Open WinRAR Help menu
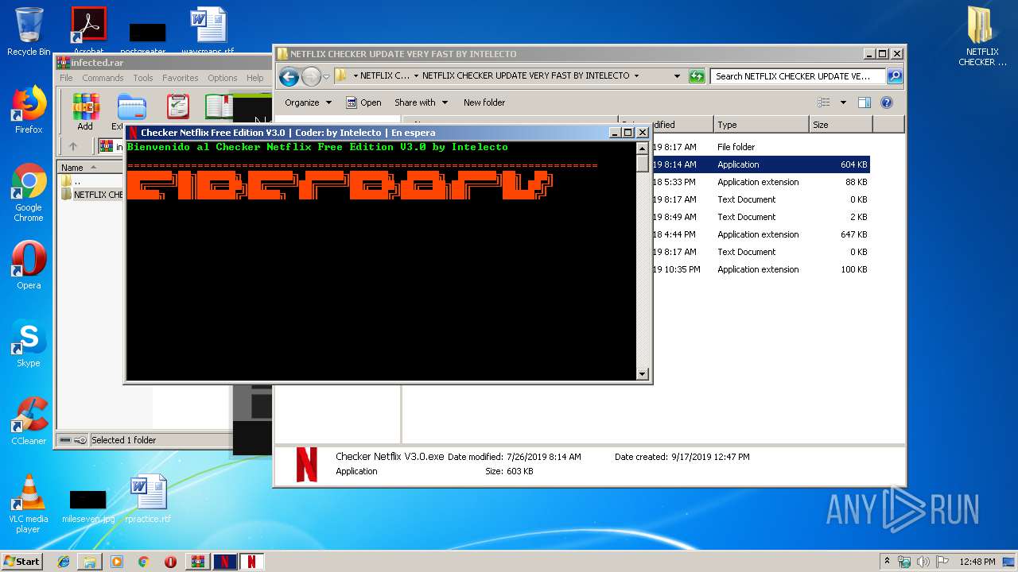The height and width of the screenshot is (572, 1018). pos(254,78)
